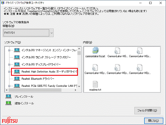Click the 閉じる(C) button
The height and width of the screenshot is (125, 166).
pos(154,121)
